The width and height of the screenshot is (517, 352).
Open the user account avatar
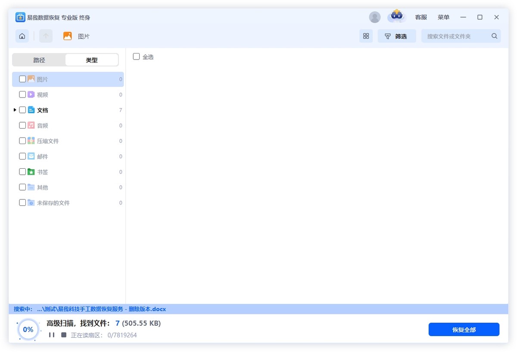click(374, 17)
